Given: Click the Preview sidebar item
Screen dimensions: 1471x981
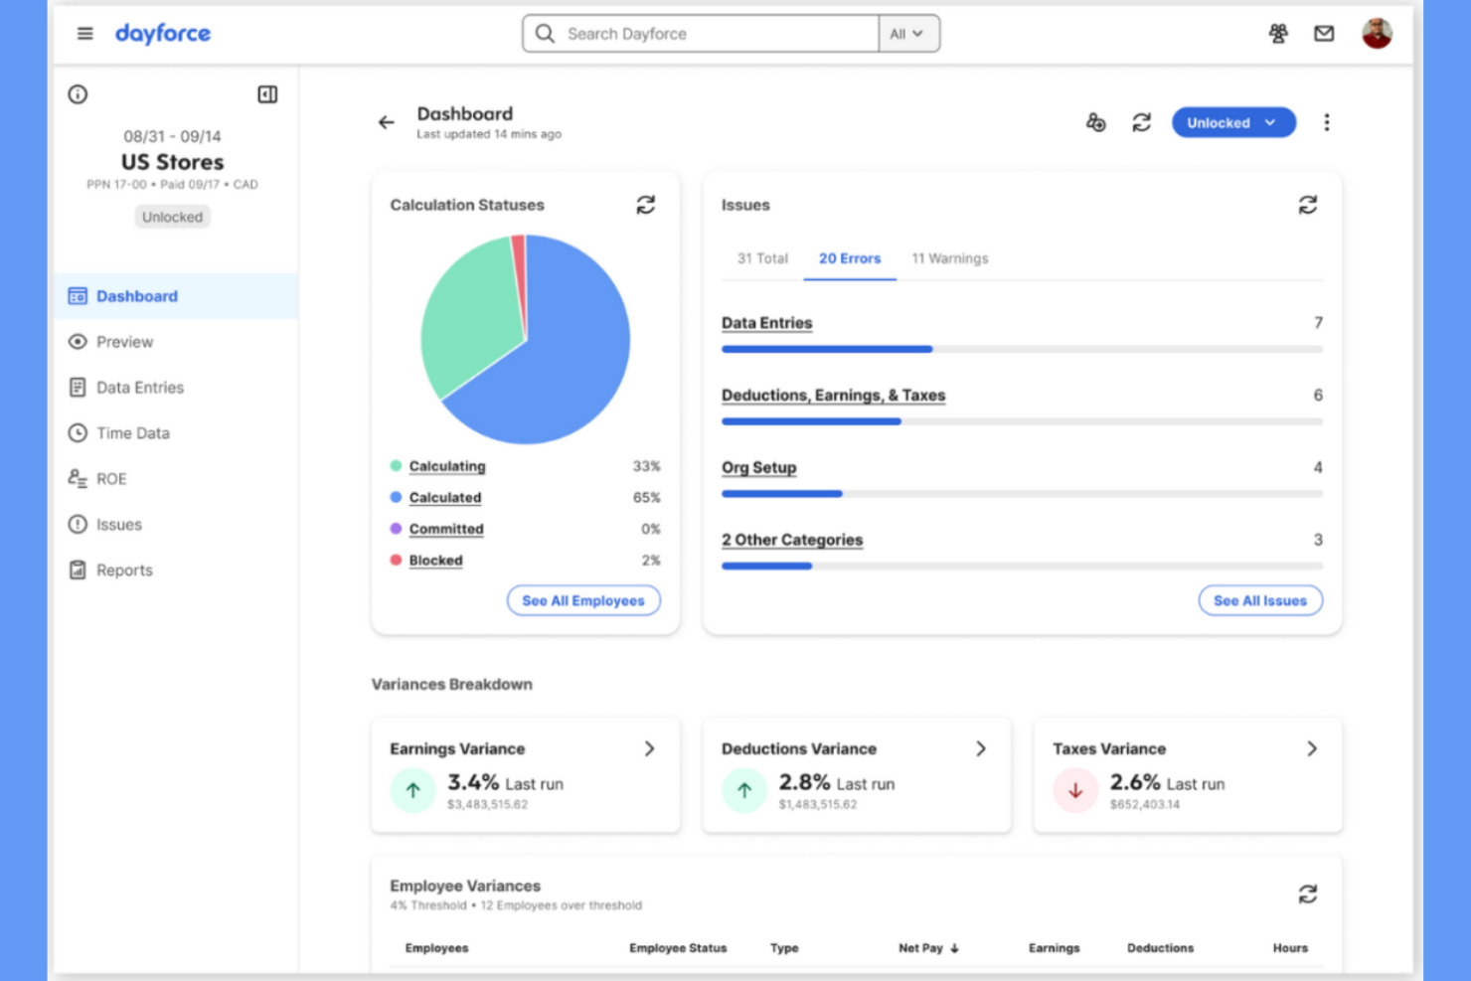Looking at the screenshot, I should (124, 341).
